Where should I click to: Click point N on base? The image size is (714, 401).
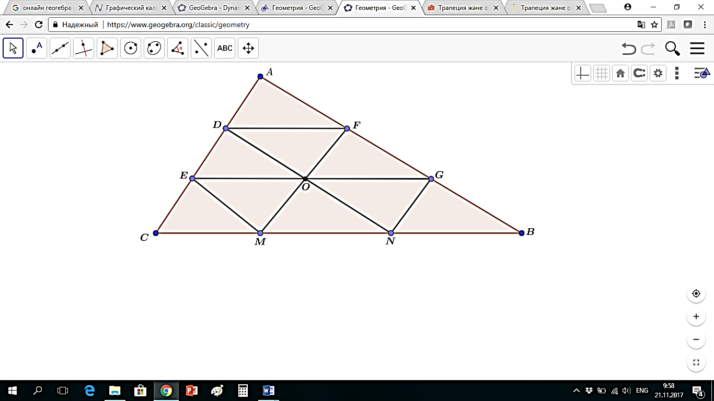pos(391,233)
